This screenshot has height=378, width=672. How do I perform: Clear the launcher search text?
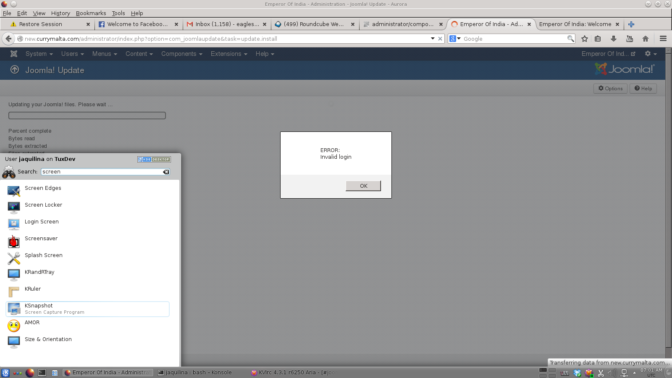[166, 172]
